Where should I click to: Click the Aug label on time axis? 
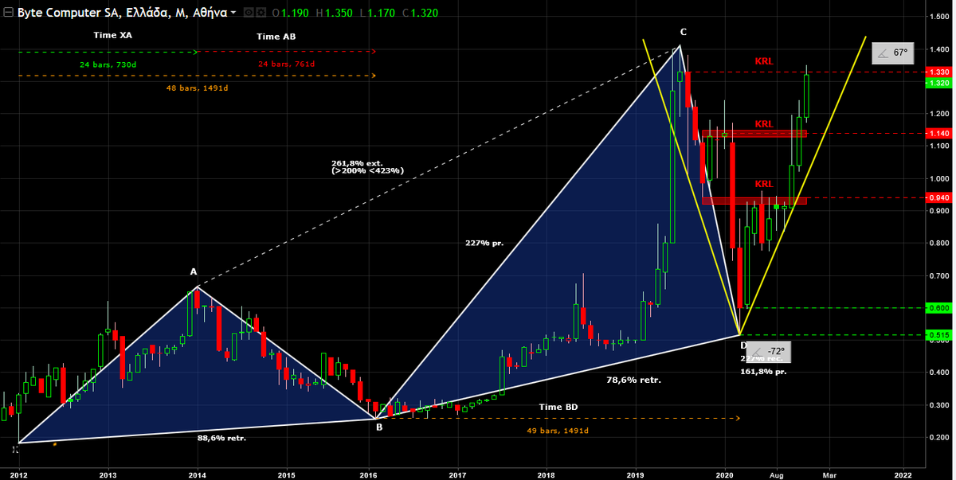coord(776,474)
